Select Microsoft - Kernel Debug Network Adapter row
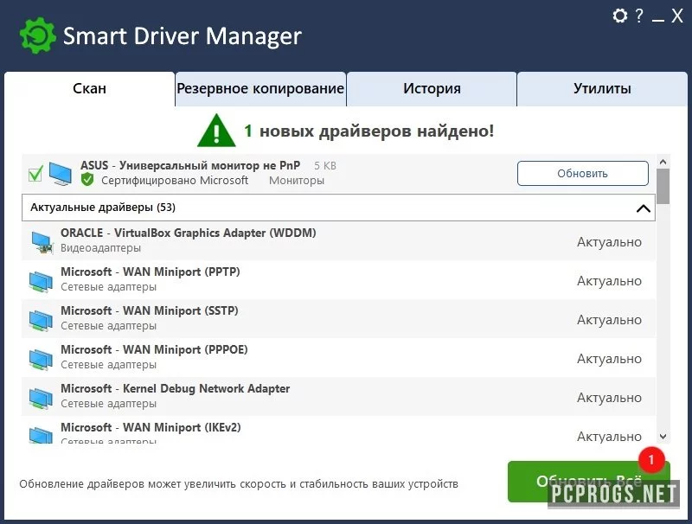Screen dimensions: 692x524 [x=338, y=396]
